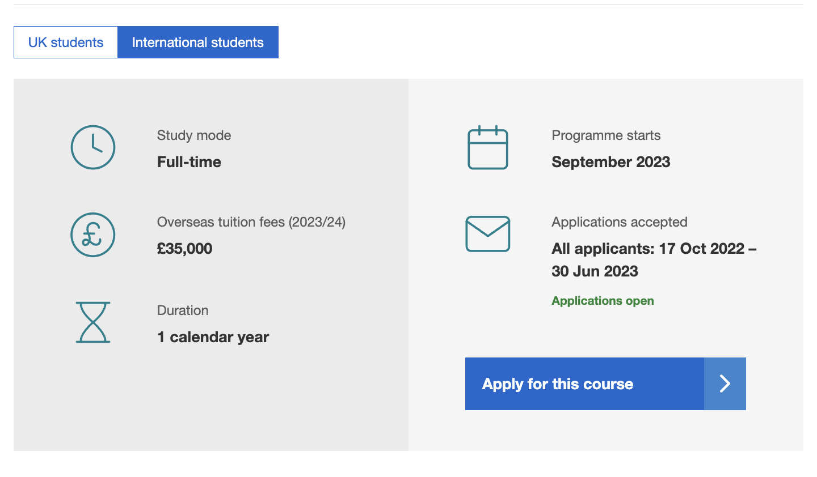Image resolution: width=817 pixels, height=477 pixels.
Task: Select the circular clock outline graphic
Action: pos(92,147)
